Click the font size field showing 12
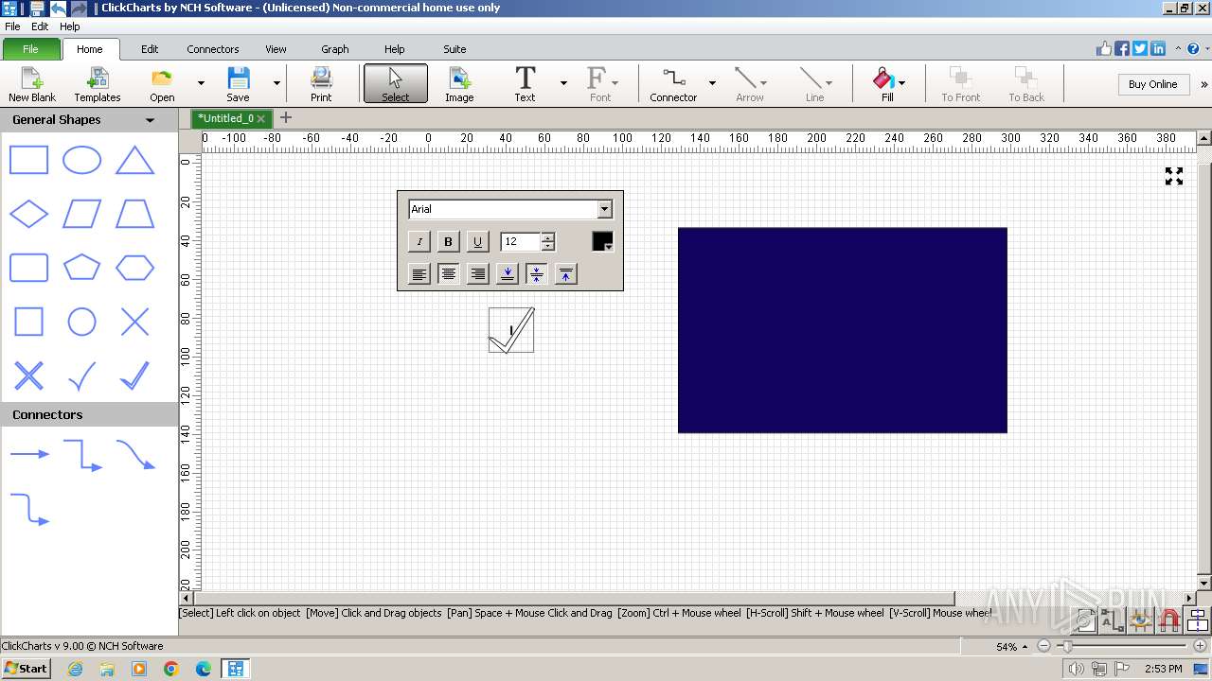1212x681 pixels. [521, 242]
